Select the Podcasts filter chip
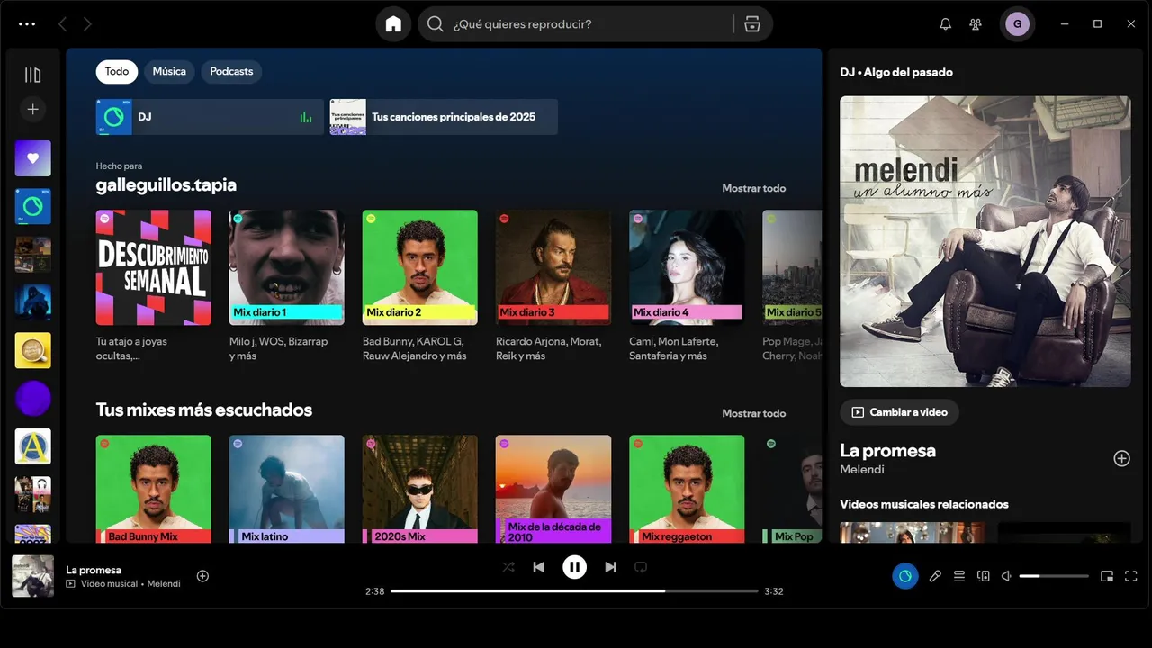1152x648 pixels. coord(231,71)
